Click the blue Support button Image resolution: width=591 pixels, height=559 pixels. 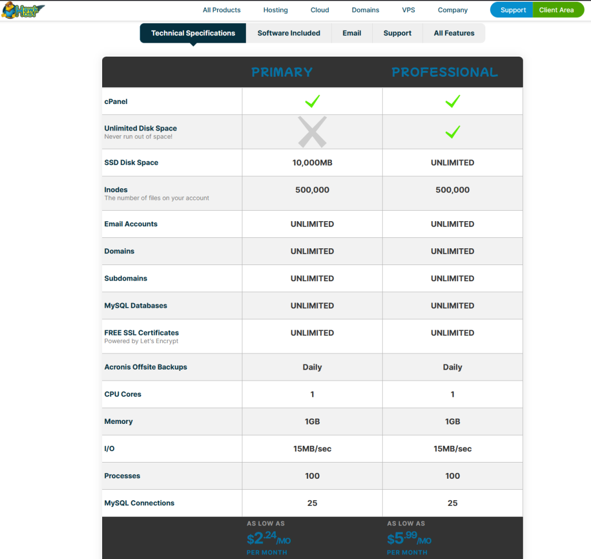point(511,10)
